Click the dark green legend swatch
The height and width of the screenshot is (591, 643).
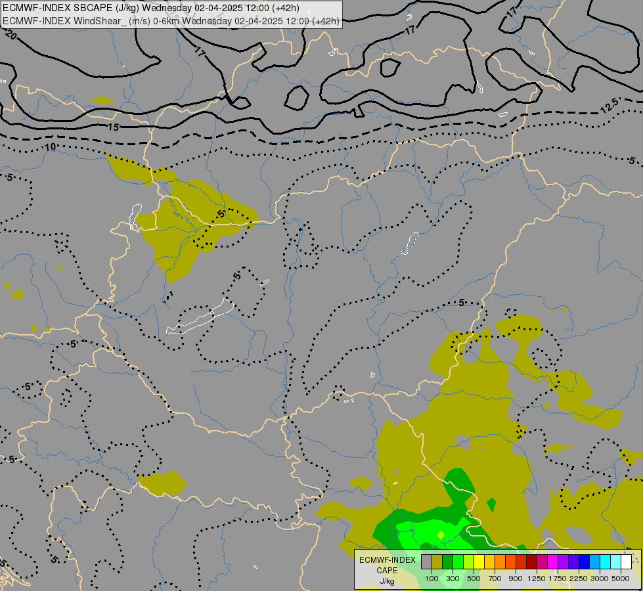tap(447, 562)
